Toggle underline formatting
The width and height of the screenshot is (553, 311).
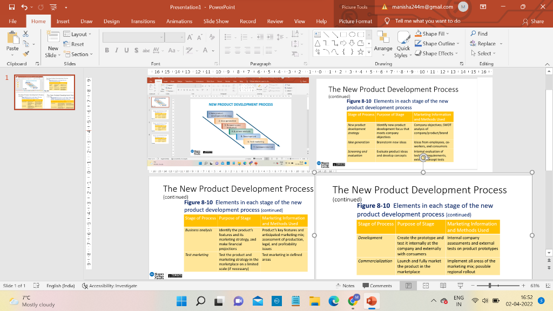pyautogui.click(x=125, y=49)
